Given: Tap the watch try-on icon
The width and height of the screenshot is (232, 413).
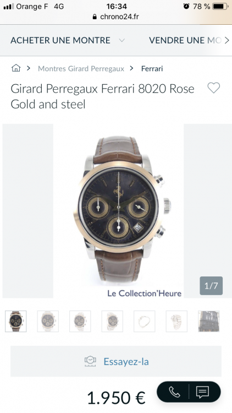Looking at the screenshot, I should [x=90, y=361].
